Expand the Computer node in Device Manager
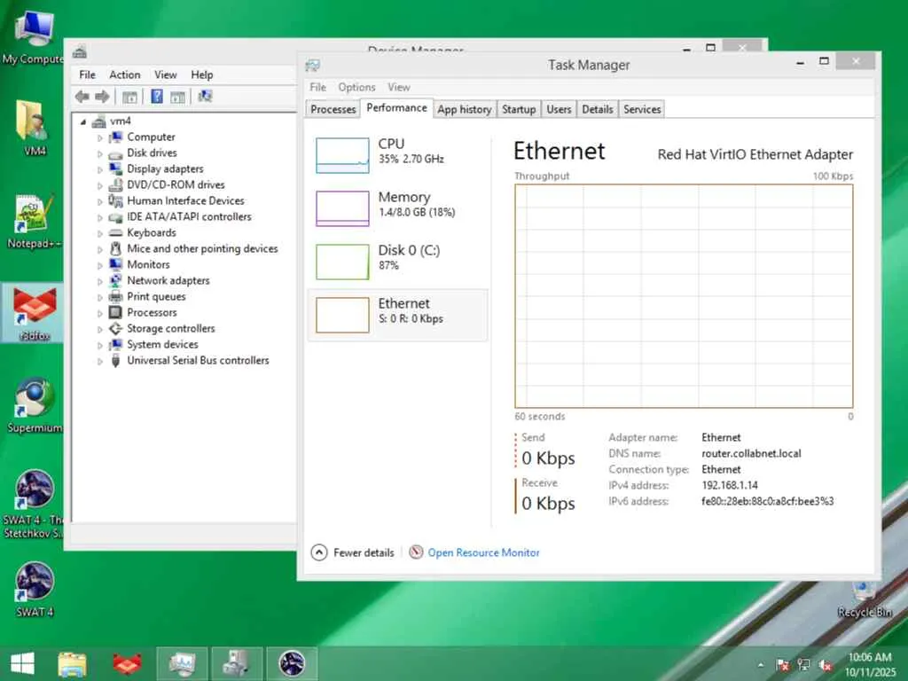908x681 pixels. click(99, 137)
